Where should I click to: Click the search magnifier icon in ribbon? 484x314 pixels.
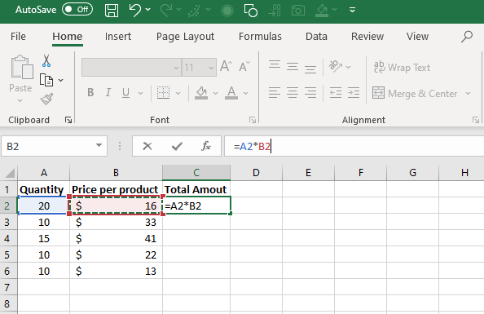click(467, 37)
